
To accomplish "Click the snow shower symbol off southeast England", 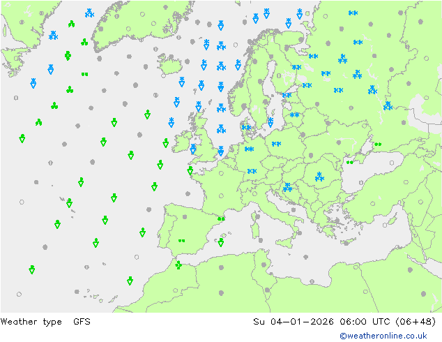I will point(221,151).
